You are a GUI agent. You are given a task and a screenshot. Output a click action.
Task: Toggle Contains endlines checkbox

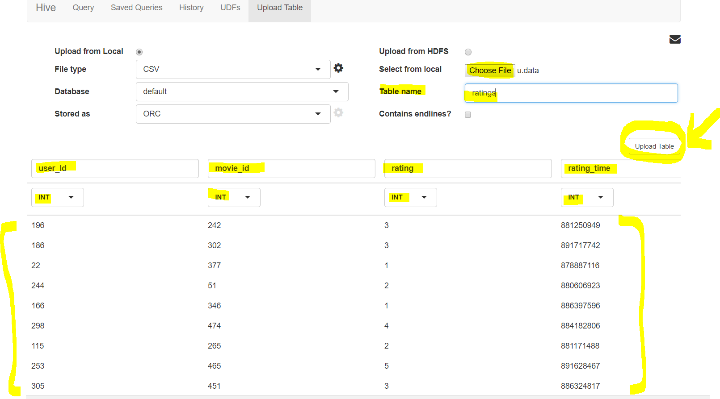pos(468,115)
